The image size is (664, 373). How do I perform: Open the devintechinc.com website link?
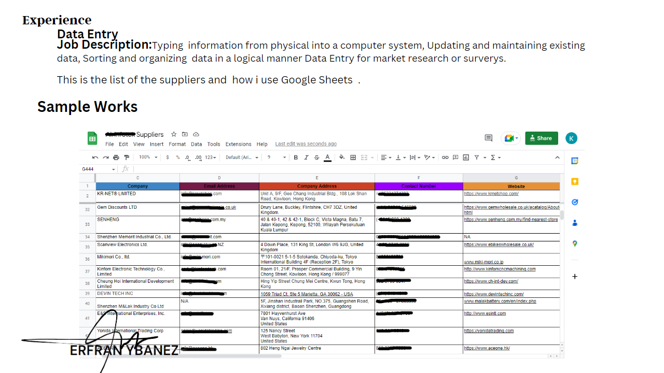(x=494, y=294)
